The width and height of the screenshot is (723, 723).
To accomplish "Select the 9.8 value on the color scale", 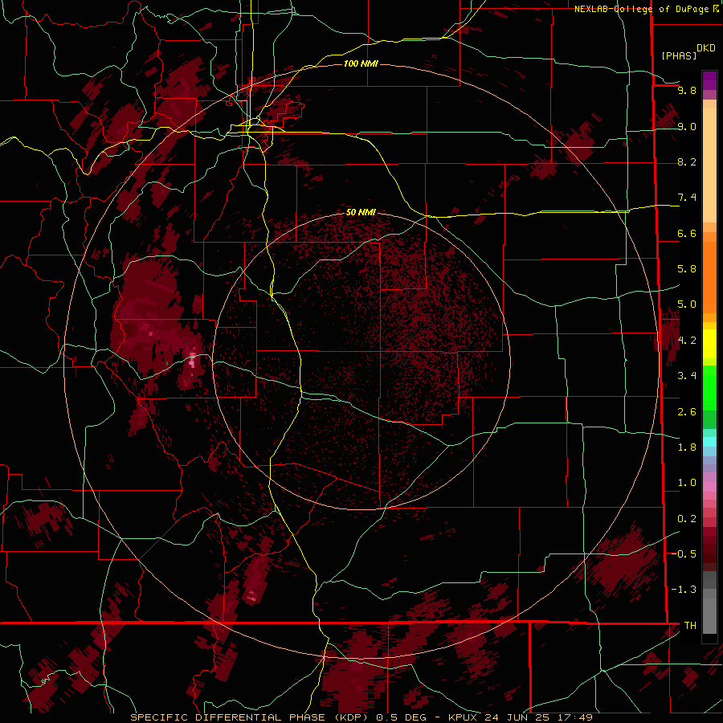I will tap(687, 90).
